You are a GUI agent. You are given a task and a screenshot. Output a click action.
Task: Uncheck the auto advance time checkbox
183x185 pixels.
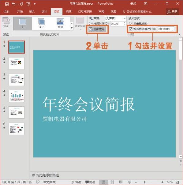click(131, 29)
